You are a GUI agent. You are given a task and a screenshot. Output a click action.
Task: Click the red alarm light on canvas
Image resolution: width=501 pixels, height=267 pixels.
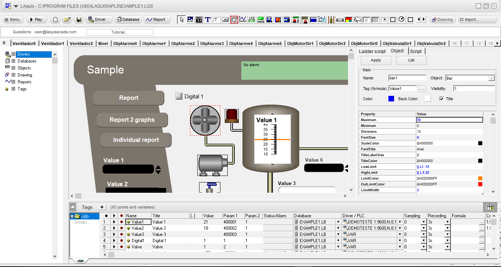231,115
